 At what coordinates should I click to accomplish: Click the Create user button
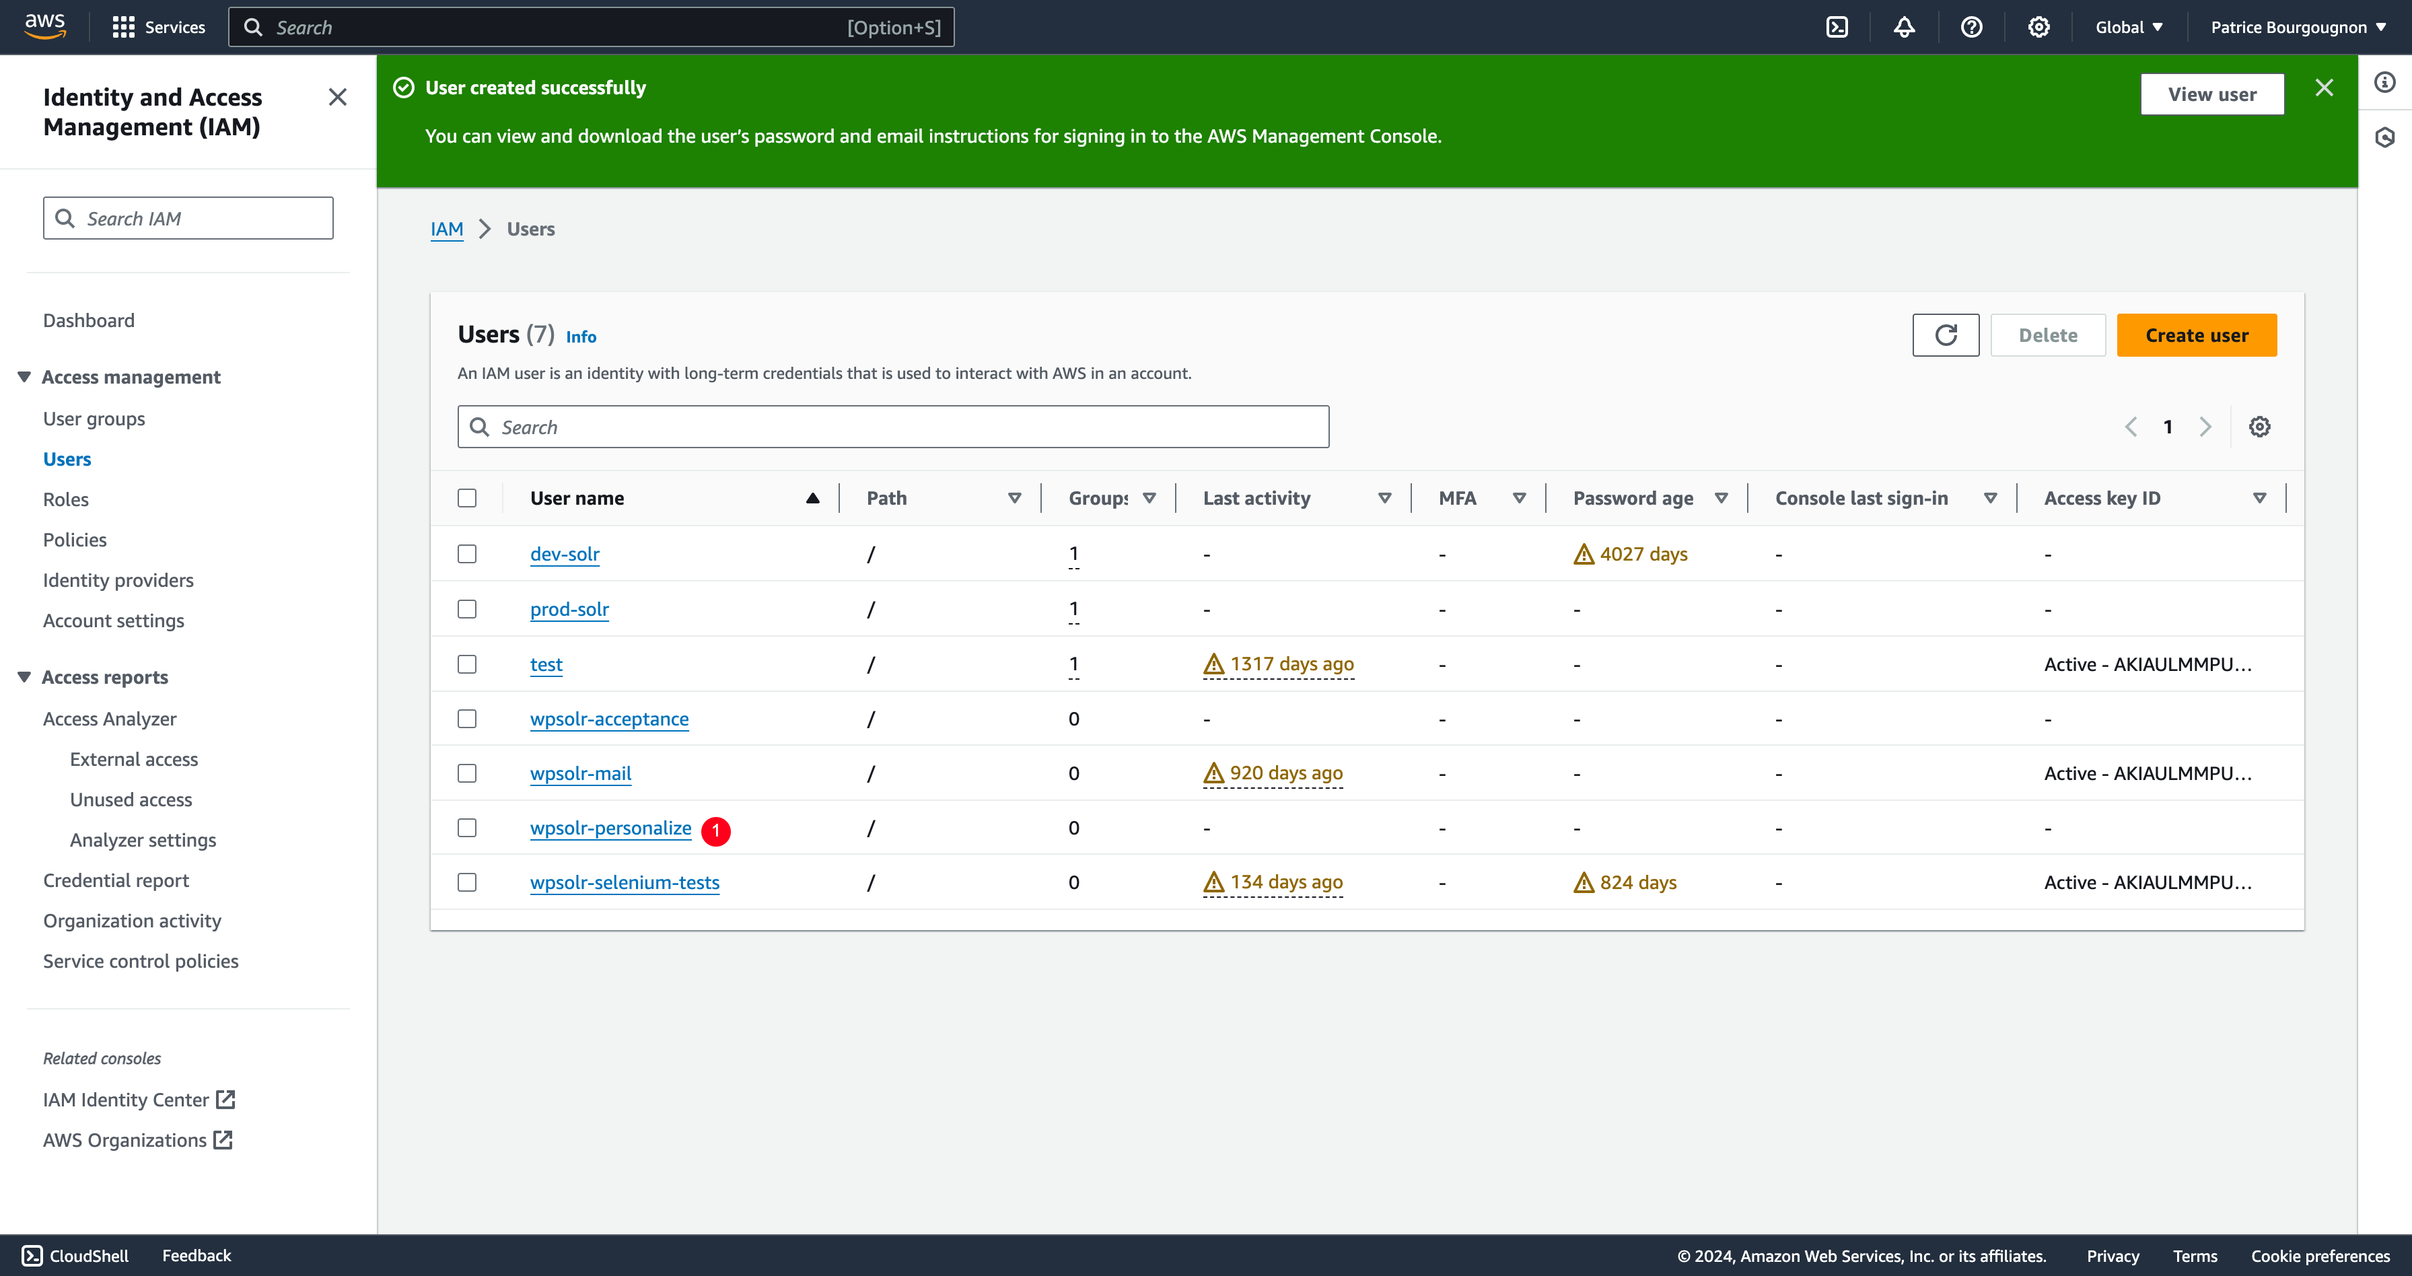pyautogui.click(x=2197, y=335)
